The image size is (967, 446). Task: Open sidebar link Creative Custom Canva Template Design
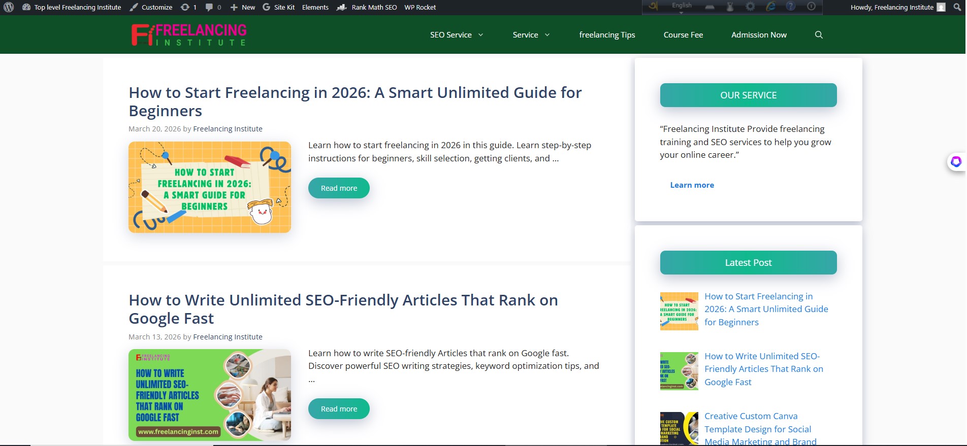coord(760,429)
